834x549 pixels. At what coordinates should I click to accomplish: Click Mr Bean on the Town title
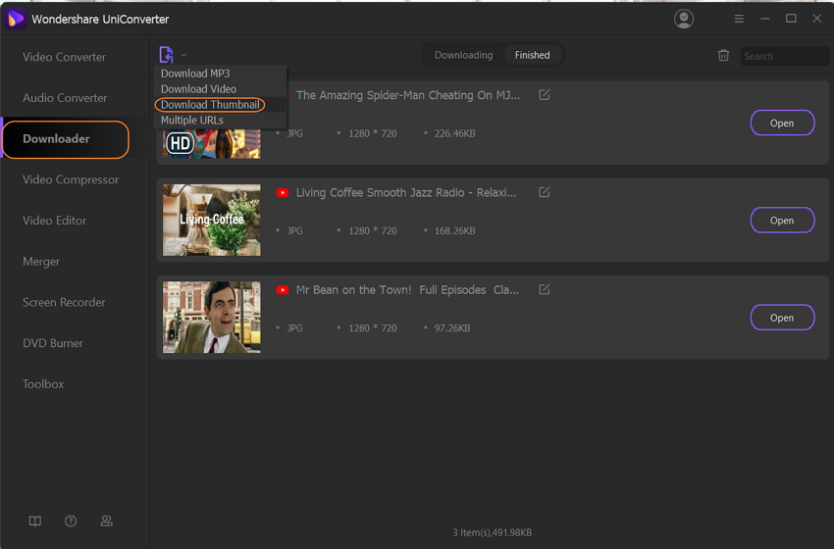coord(407,289)
